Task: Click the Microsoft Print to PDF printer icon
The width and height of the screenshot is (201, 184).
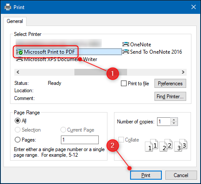Action: 20,52
